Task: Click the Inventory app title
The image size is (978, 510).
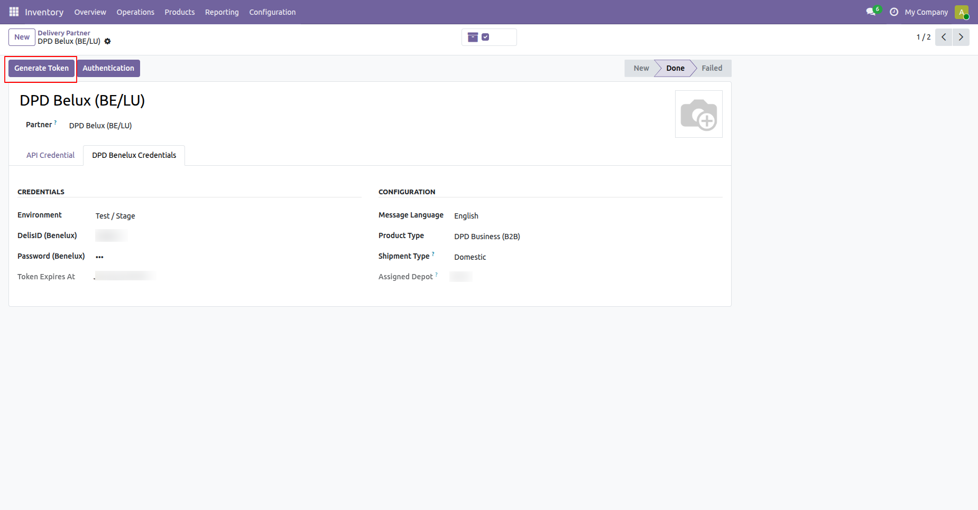Action: 44,12
